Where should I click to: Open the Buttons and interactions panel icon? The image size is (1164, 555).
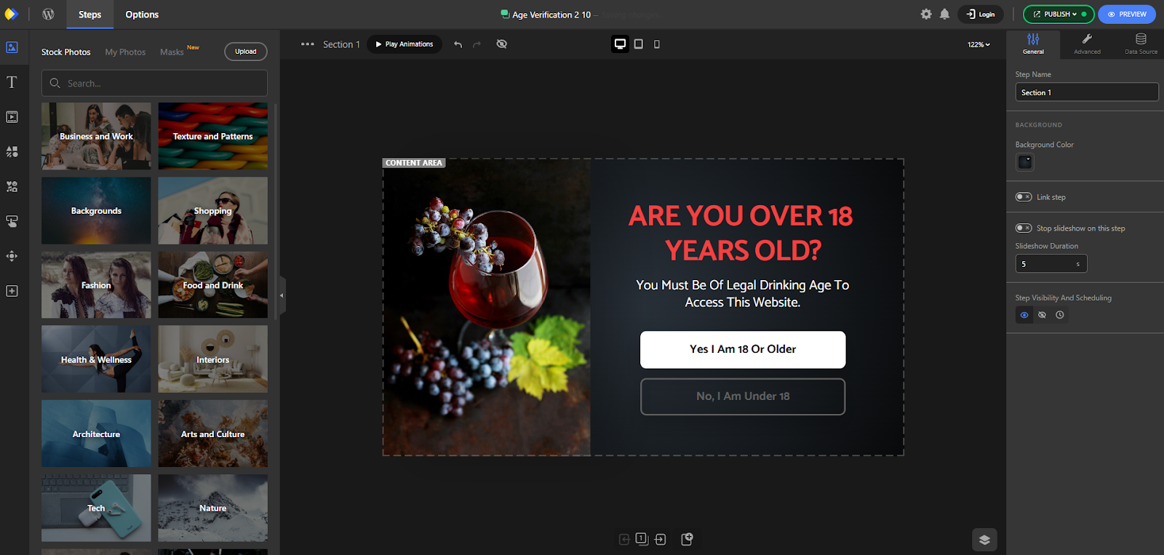[12, 221]
